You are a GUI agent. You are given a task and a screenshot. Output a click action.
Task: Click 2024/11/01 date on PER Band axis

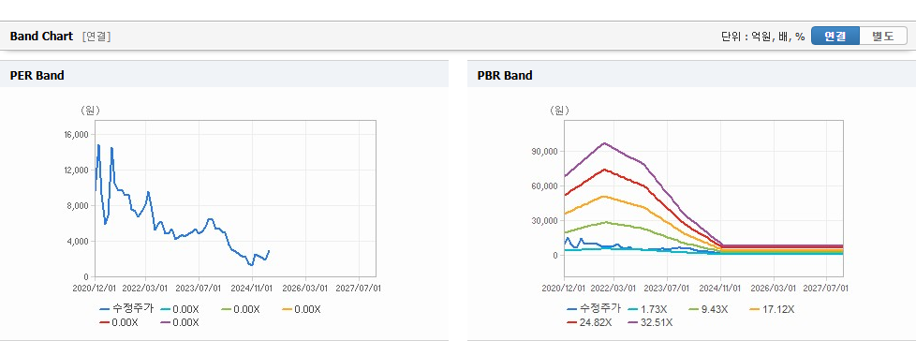coord(252,289)
